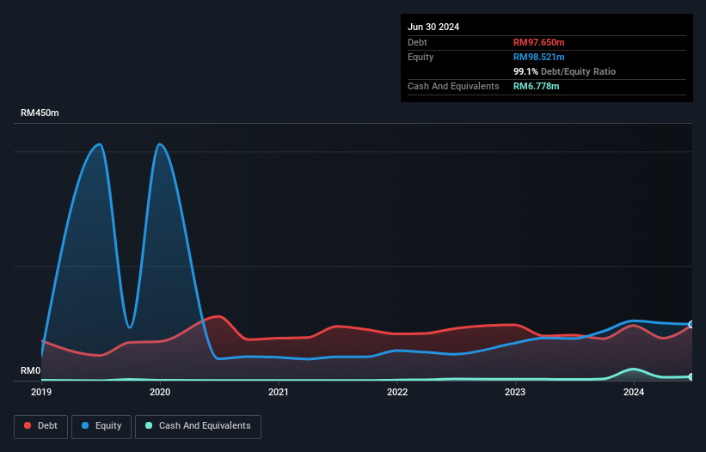
Task: Click the blue Equity legend dot
Action: tap(85, 425)
